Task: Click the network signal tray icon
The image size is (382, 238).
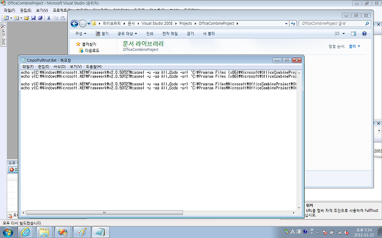Action: click(339, 232)
